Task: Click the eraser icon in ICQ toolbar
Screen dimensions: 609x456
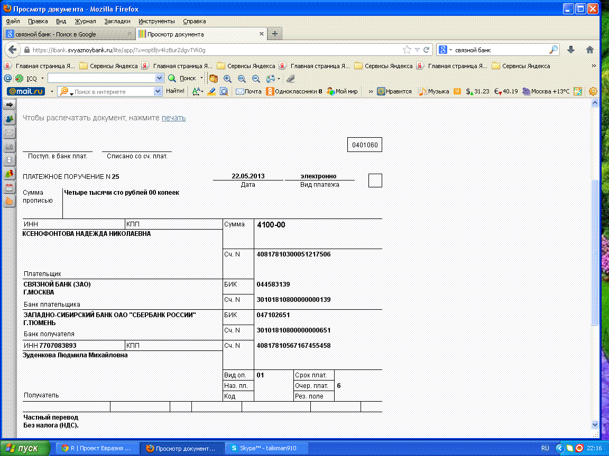Action: pyautogui.click(x=291, y=78)
